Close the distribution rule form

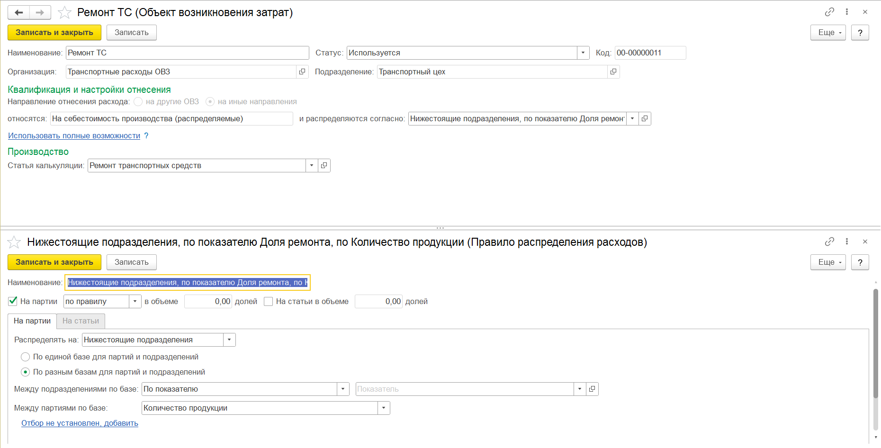tap(865, 242)
